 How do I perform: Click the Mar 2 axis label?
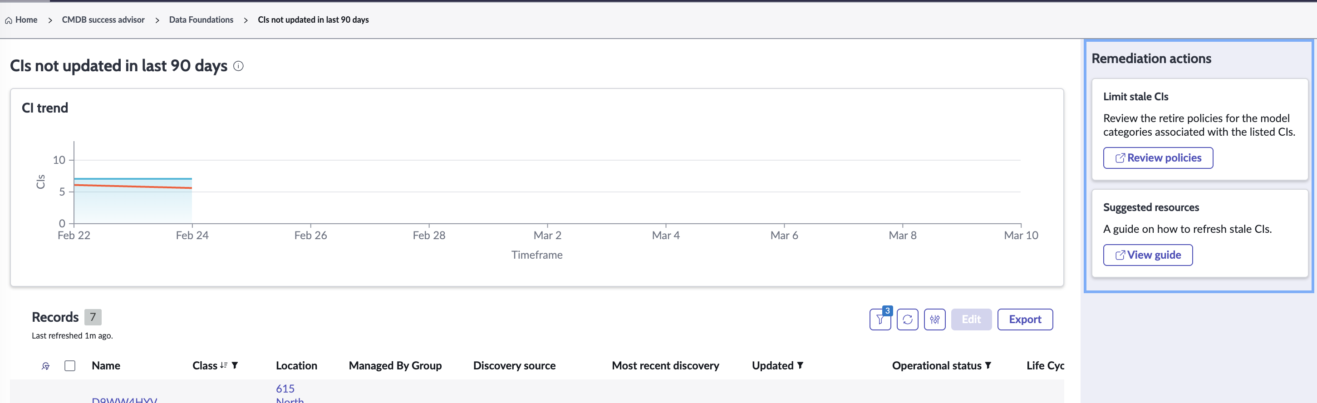[547, 235]
